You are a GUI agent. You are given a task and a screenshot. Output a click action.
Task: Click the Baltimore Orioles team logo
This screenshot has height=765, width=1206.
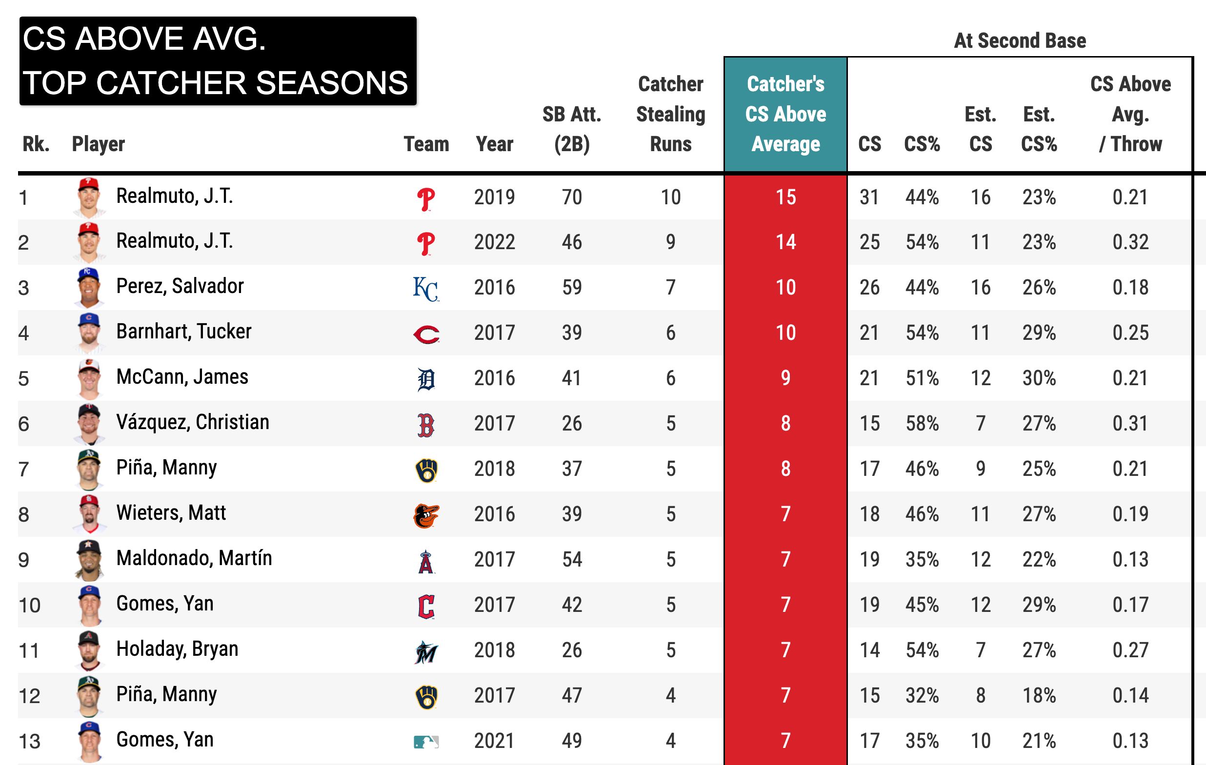point(426,516)
